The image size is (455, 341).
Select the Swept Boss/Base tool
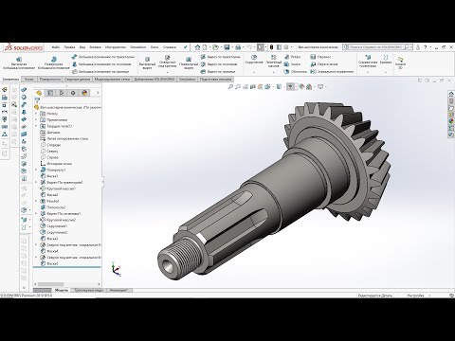coord(103,57)
